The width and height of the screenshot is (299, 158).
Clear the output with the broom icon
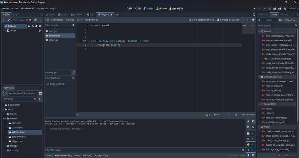click(248, 121)
